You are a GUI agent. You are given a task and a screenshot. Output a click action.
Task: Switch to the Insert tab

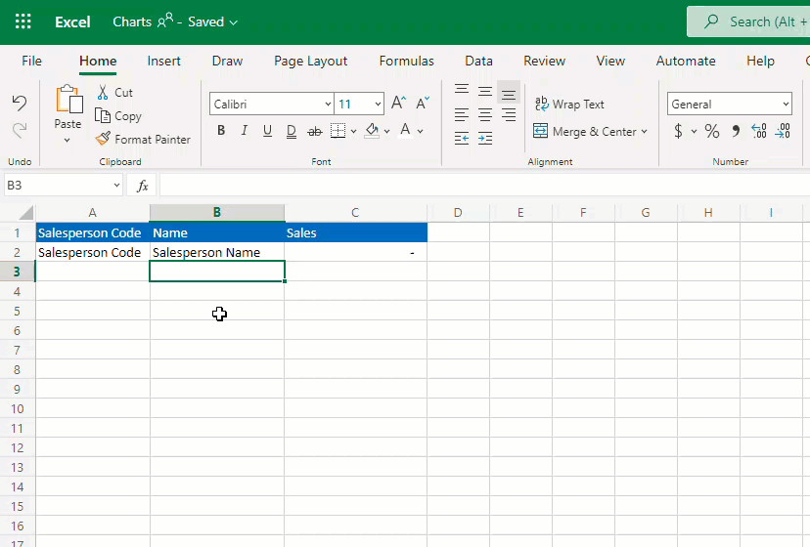click(163, 61)
